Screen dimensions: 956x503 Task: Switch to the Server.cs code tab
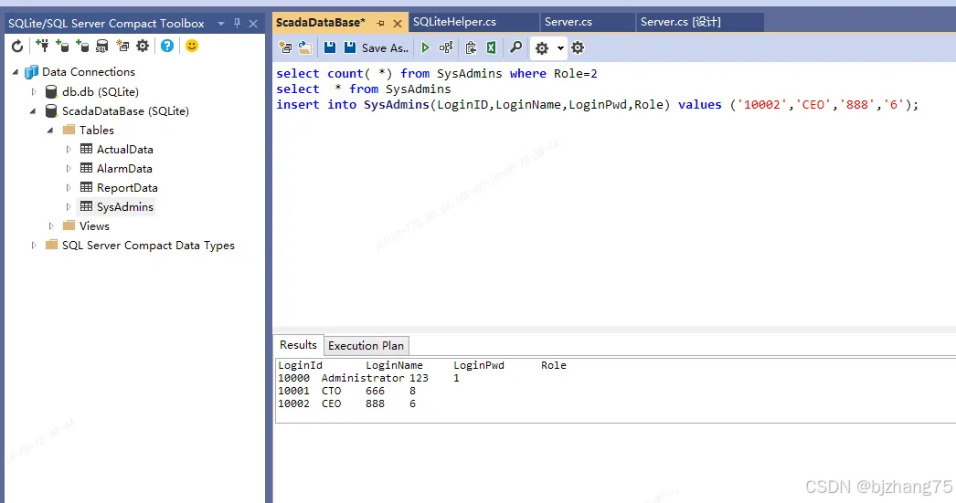(x=568, y=22)
